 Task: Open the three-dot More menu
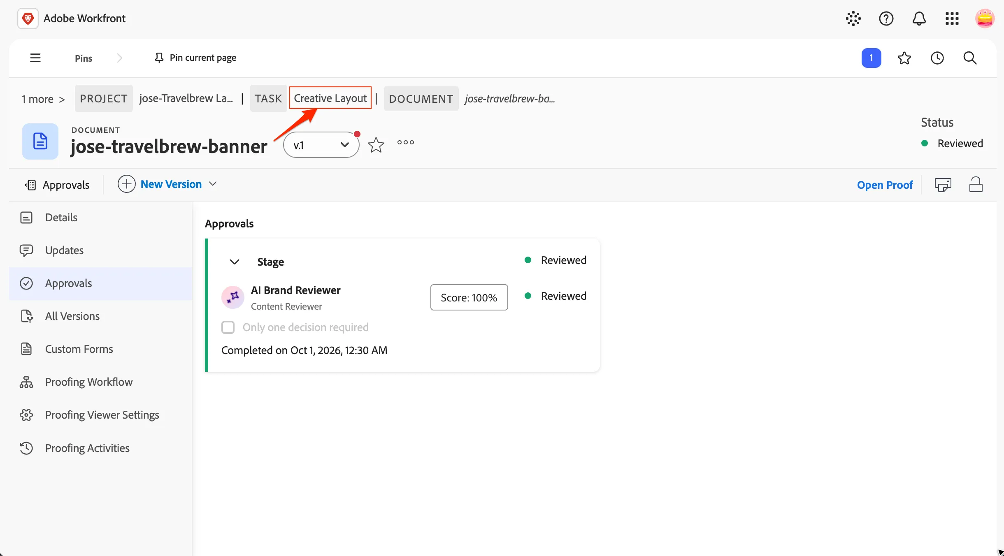click(x=405, y=142)
